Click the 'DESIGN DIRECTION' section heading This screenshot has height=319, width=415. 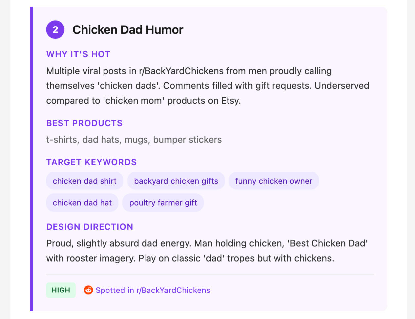coord(90,227)
